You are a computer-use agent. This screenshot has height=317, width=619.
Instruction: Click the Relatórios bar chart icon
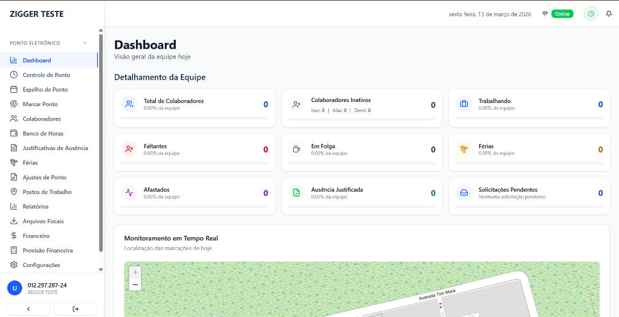(14, 206)
